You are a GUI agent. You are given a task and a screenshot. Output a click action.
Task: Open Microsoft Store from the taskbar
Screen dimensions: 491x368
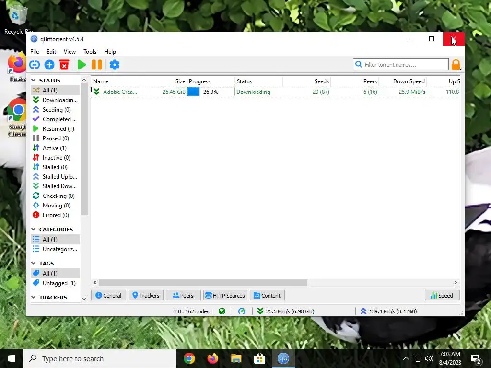(x=259, y=358)
